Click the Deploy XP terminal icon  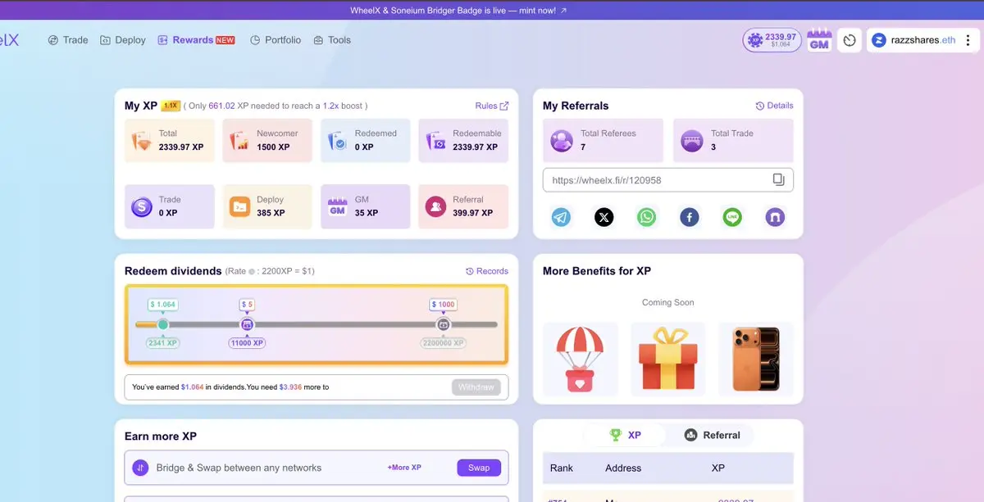[x=239, y=206]
